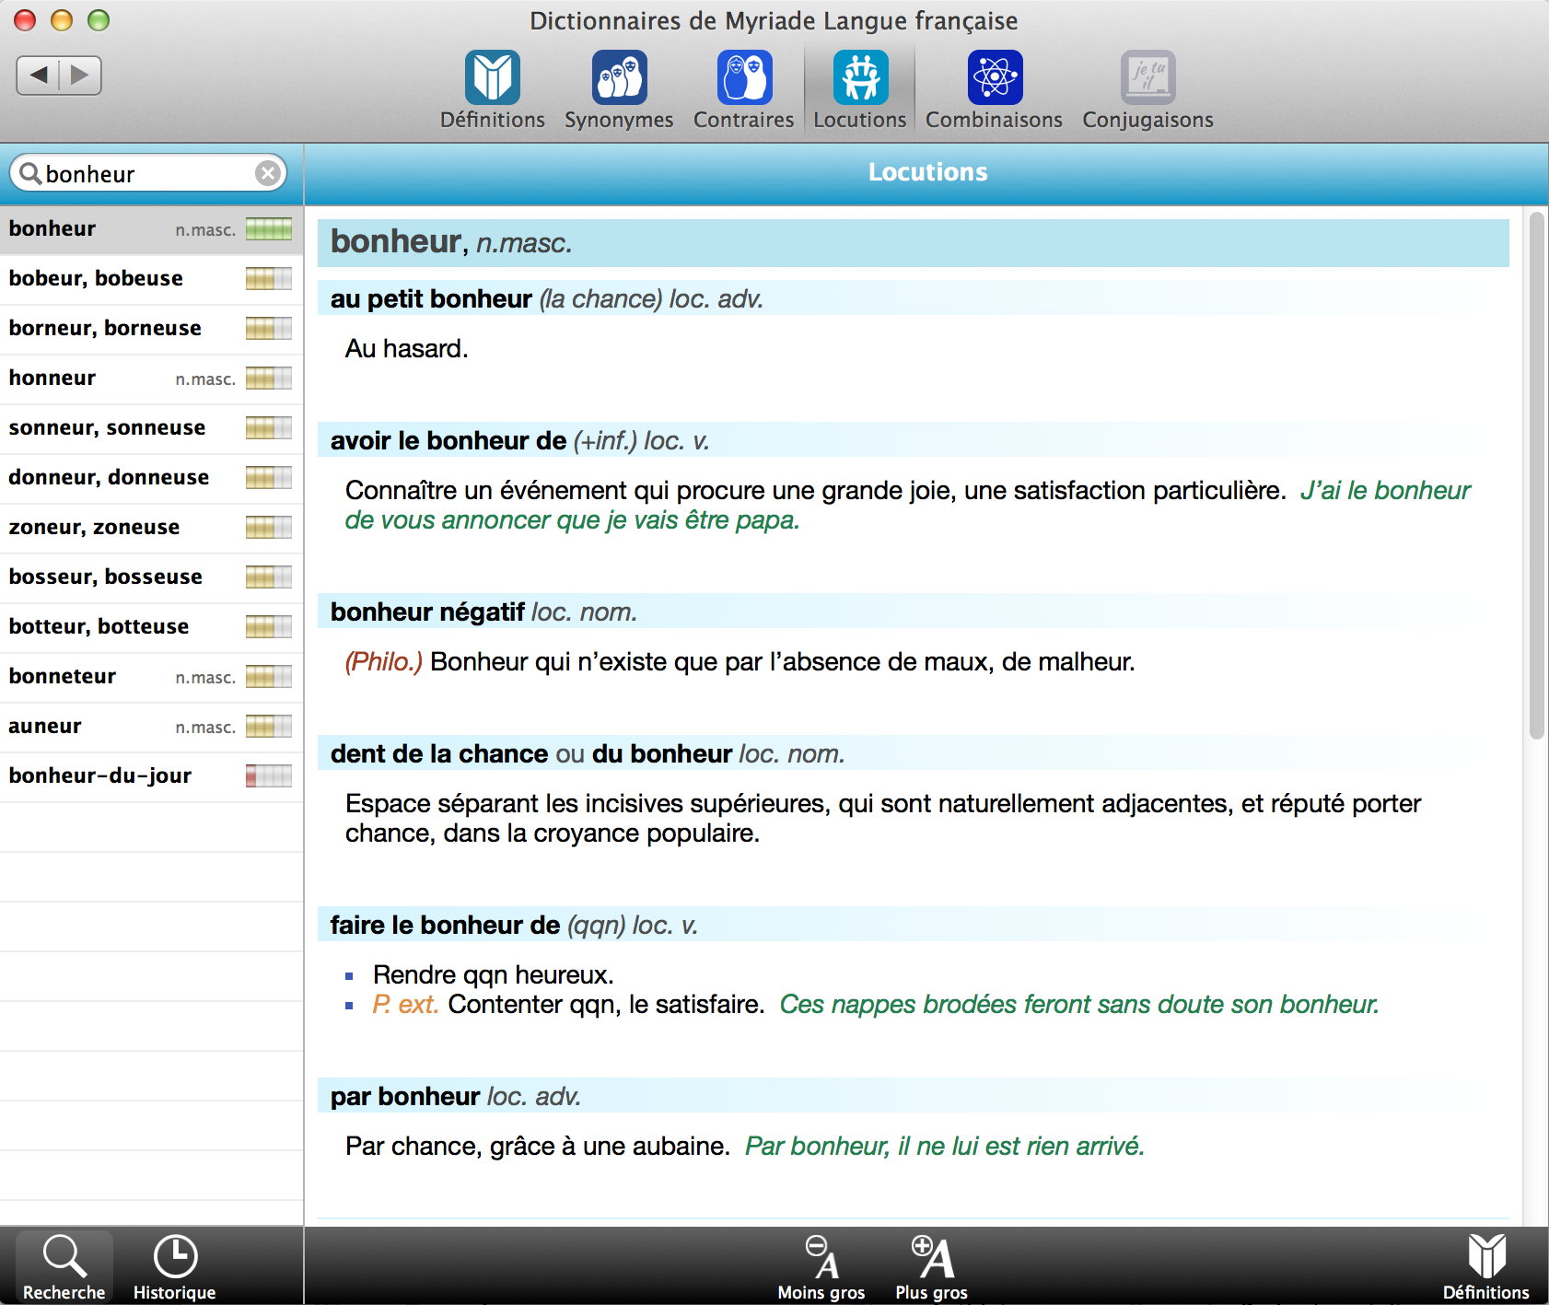Increase text size with Plus gros
The width and height of the screenshot is (1549, 1305).
[932, 1267]
